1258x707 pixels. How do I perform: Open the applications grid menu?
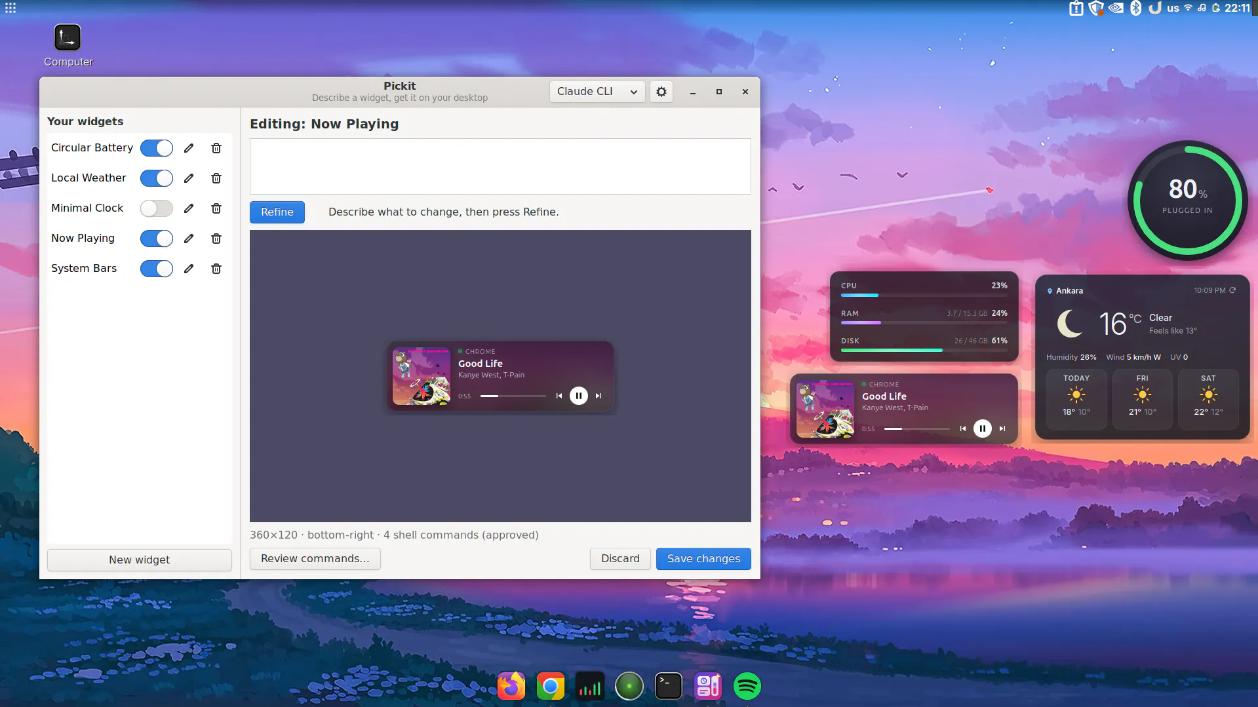(x=10, y=8)
